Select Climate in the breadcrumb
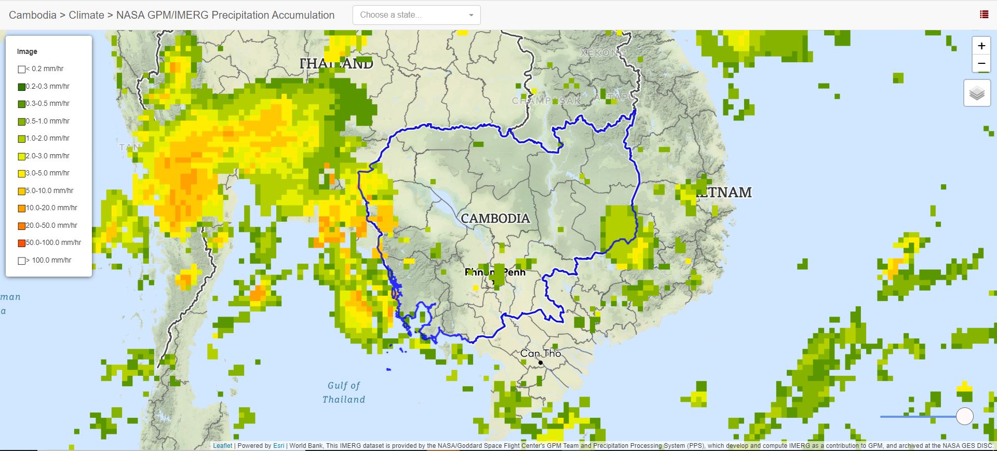 pos(86,15)
